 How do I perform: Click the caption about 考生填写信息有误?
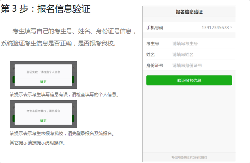click(64, 94)
